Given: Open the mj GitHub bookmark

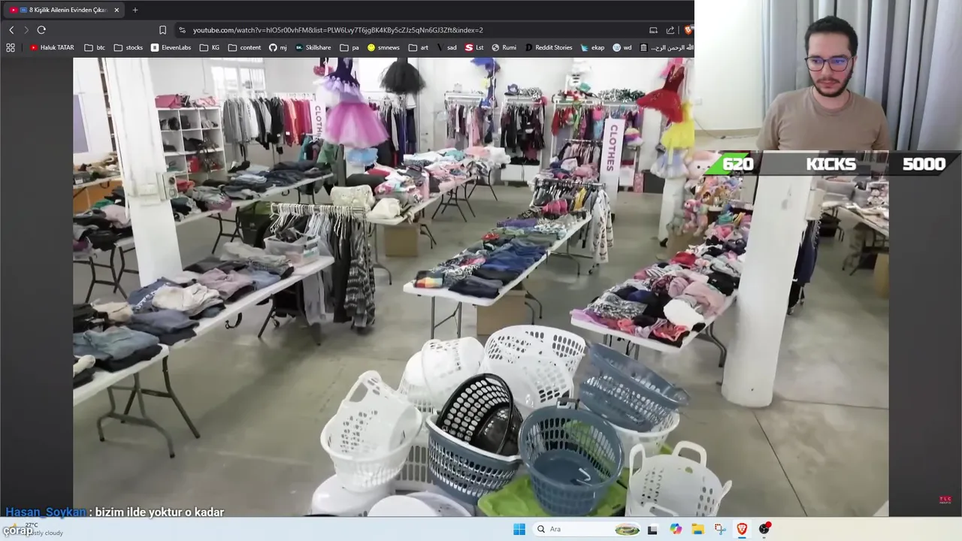Looking at the screenshot, I should (x=277, y=47).
